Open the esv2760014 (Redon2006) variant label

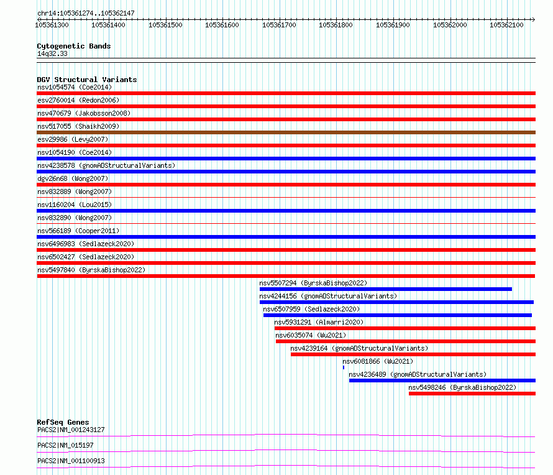point(78,100)
